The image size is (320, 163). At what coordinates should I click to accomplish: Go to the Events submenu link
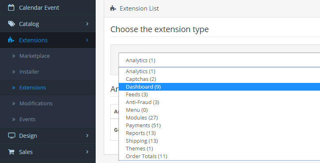[27, 120]
